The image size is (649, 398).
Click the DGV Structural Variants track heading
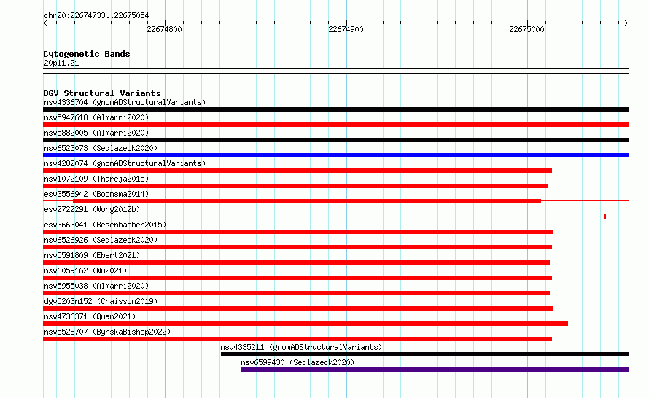coord(102,93)
